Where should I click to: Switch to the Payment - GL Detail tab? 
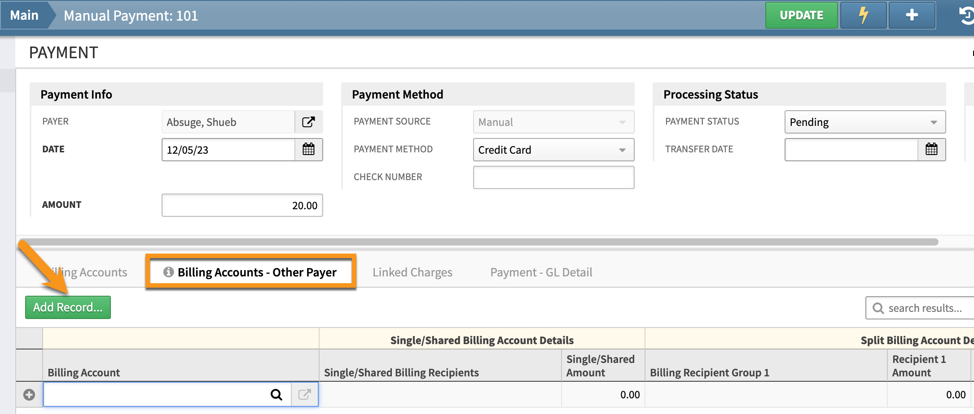pos(541,272)
